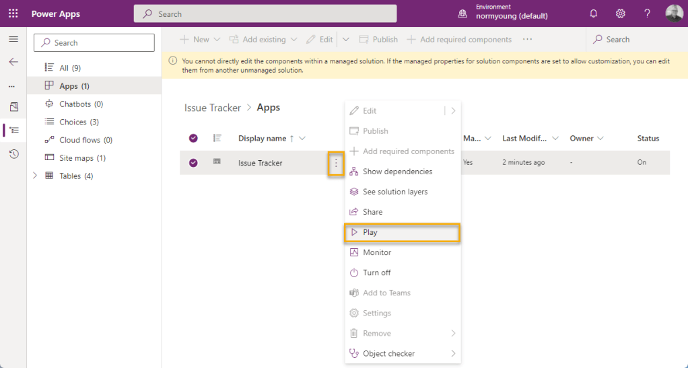Go back with the left arrow icon
The image size is (688, 368).
13,62
